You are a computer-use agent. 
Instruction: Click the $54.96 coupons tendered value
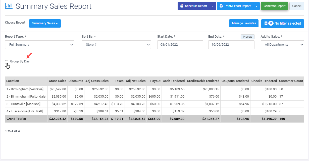[x=244, y=104]
